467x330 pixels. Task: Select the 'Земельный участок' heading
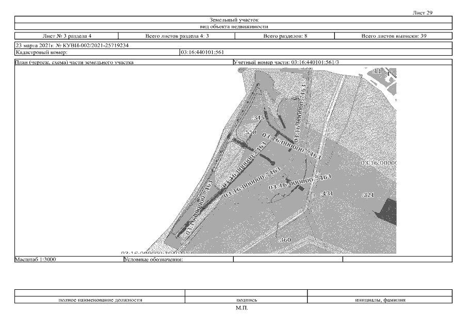(234, 20)
